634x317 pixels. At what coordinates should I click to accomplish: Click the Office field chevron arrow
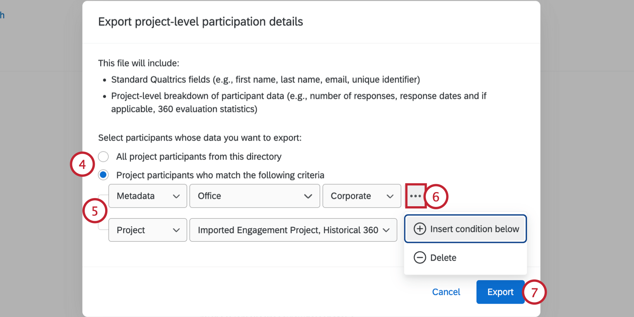click(308, 196)
